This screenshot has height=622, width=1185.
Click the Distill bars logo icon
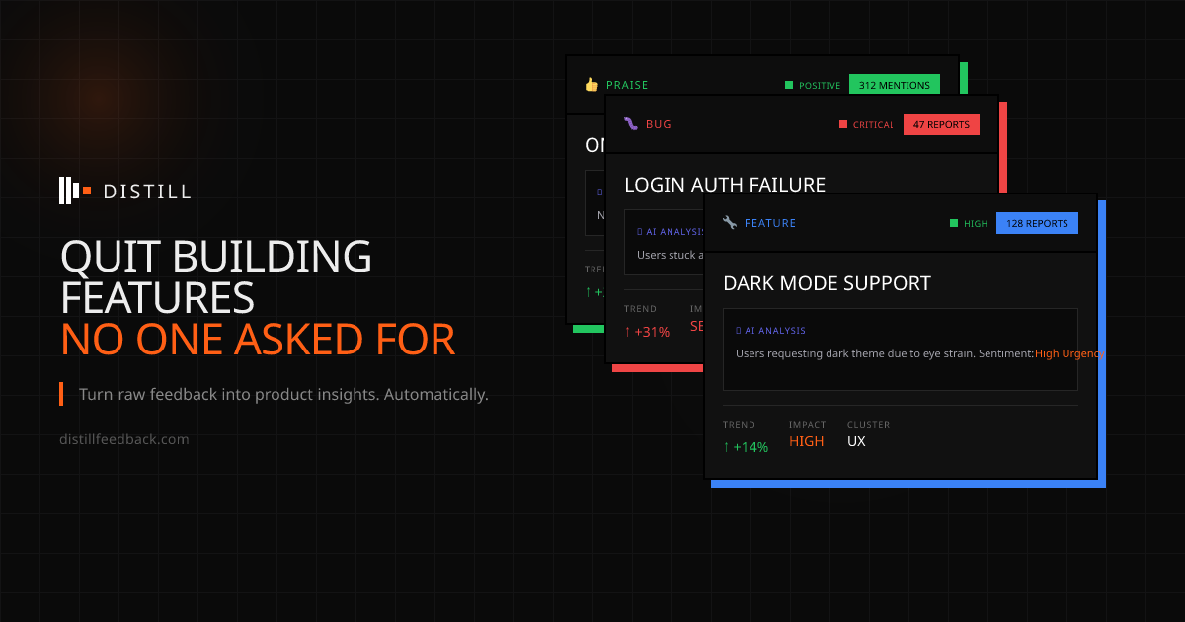(x=75, y=191)
